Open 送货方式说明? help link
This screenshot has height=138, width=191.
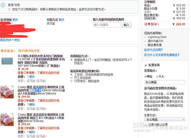click(x=153, y=50)
